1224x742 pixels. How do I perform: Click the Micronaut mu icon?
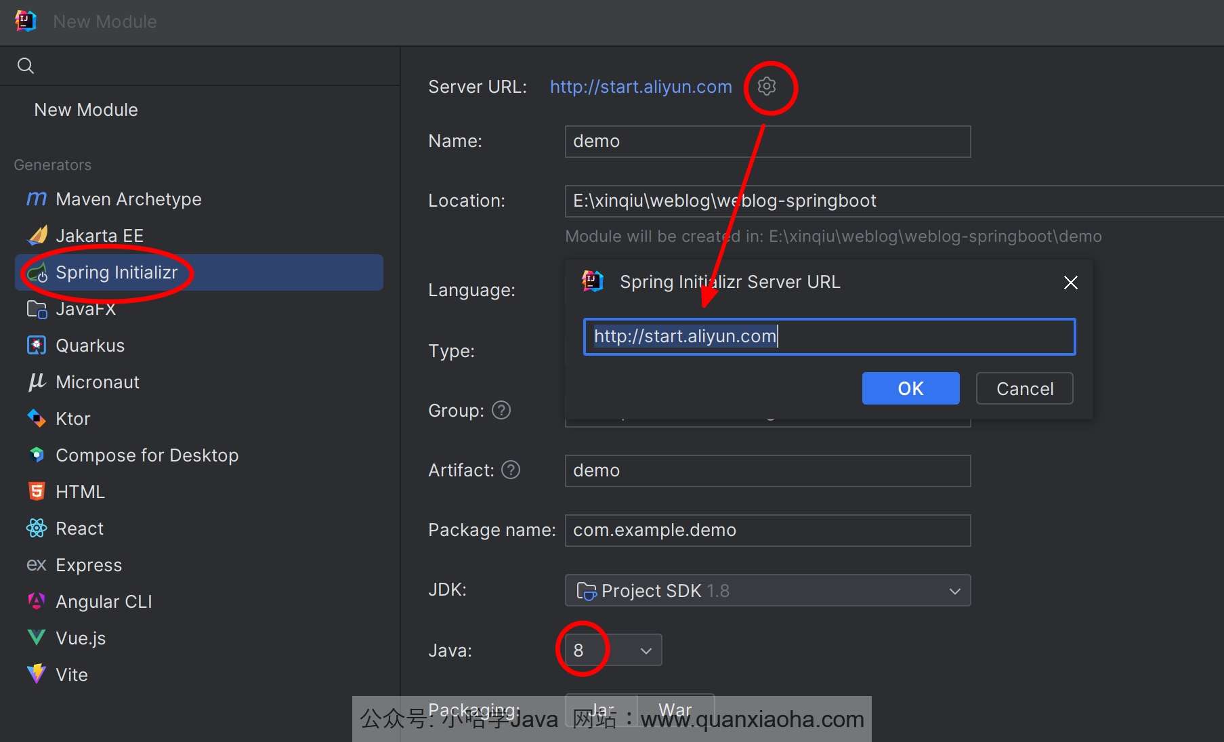coord(37,382)
